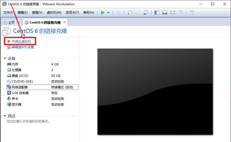Click the full screen mode icon

coord(173,13)
